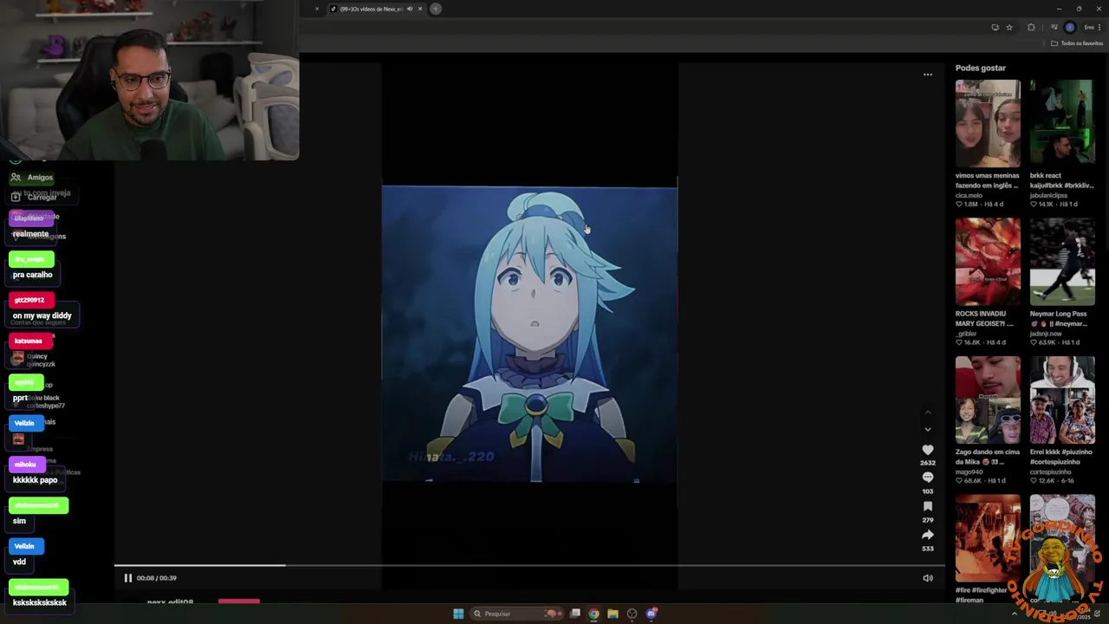1109x624 pixels.
Task: Open the Chrome profile avatar
Action: (1070, 27)
